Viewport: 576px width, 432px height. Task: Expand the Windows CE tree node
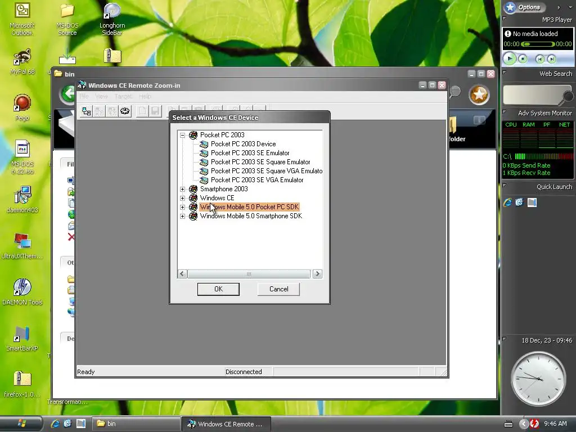183,199
